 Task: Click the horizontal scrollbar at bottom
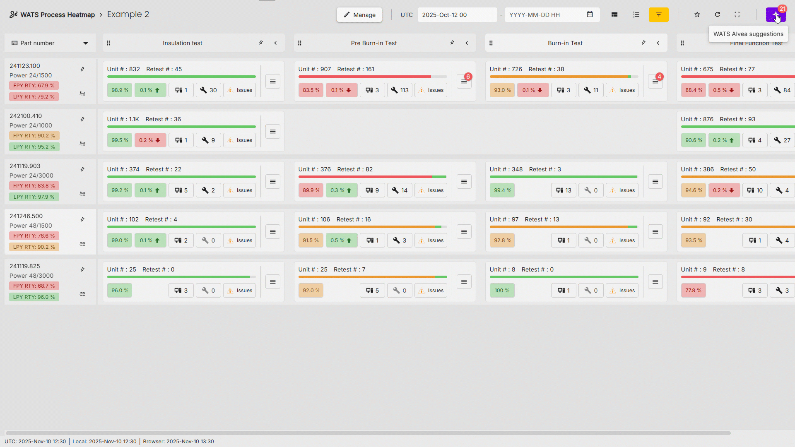[368, 433]
